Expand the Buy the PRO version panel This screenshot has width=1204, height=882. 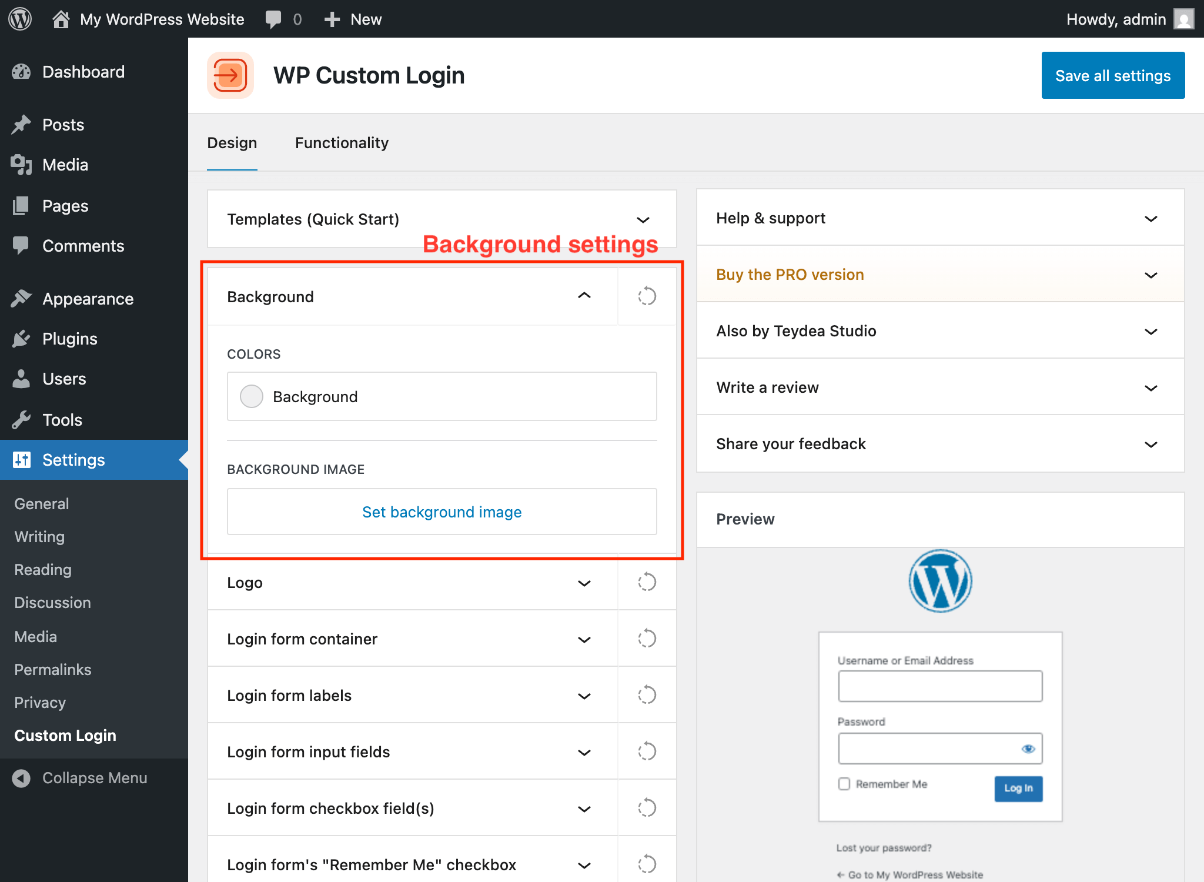pyautogui.click(x=1151, y=275)
